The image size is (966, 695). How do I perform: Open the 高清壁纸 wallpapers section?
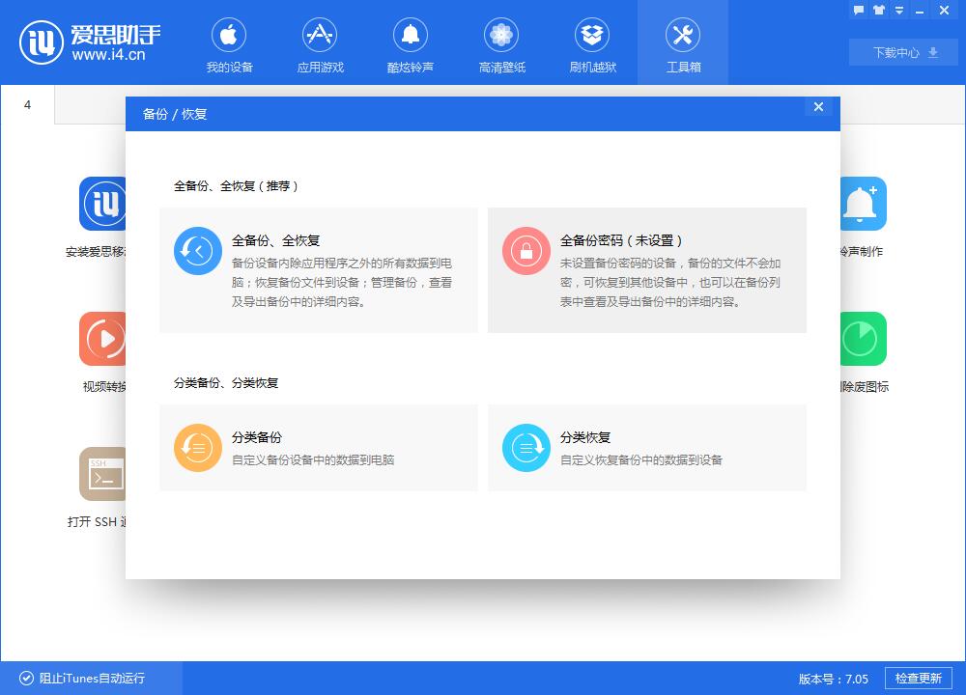[500, 42]
